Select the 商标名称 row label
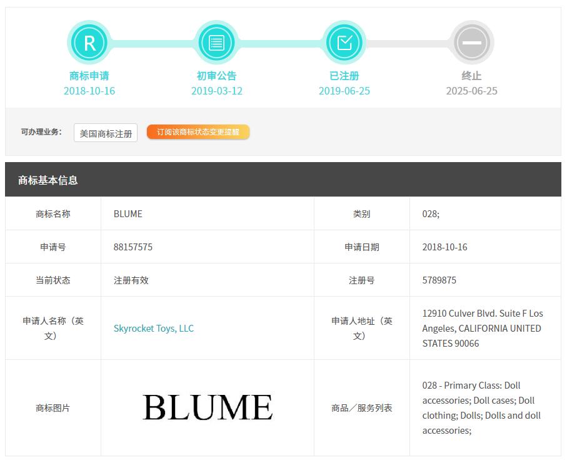567x460 pixels. (x=53, y=214)
